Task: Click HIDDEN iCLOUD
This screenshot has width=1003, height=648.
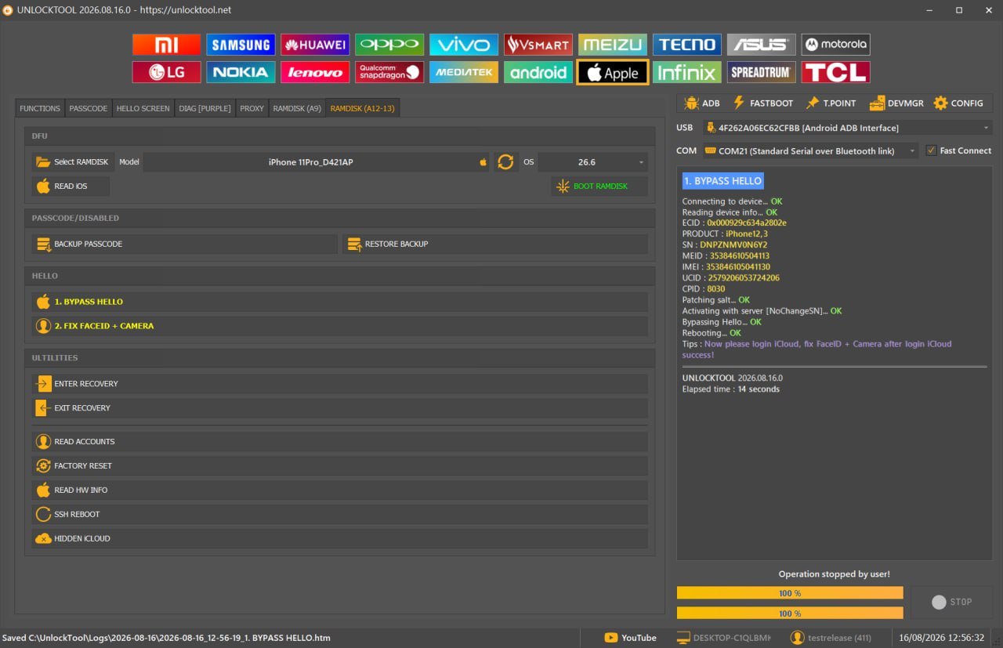Action: 339,539
